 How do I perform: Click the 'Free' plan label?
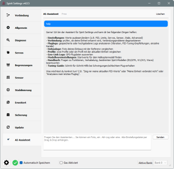click(64, 14)
